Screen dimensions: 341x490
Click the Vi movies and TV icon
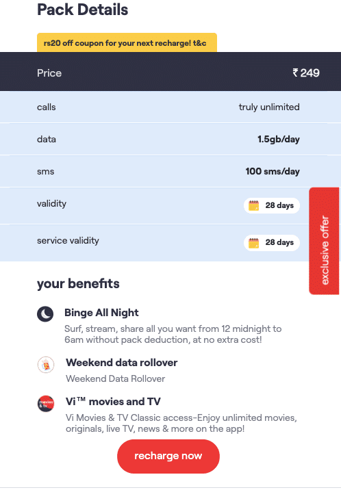(46, 404)
